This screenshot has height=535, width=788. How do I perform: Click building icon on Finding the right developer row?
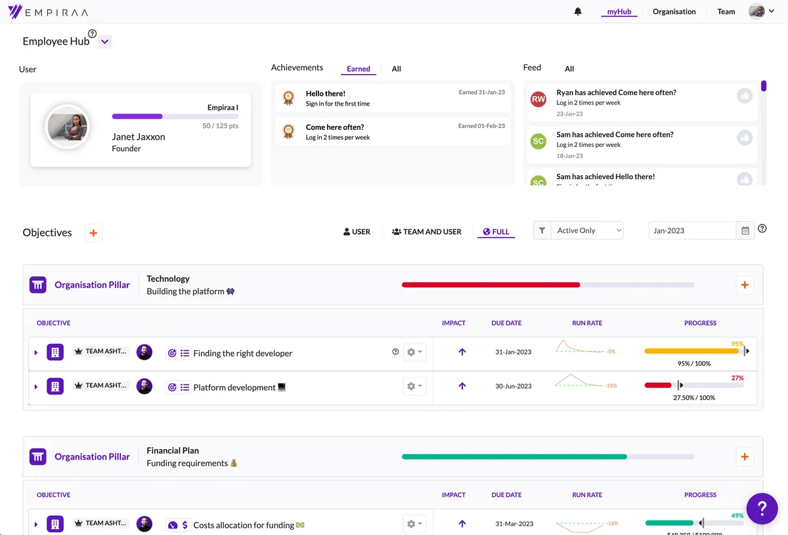pyautogui.click(x=55, y=353)
